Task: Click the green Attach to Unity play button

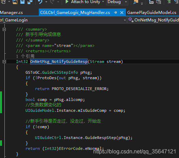Action: click(67, 2)
